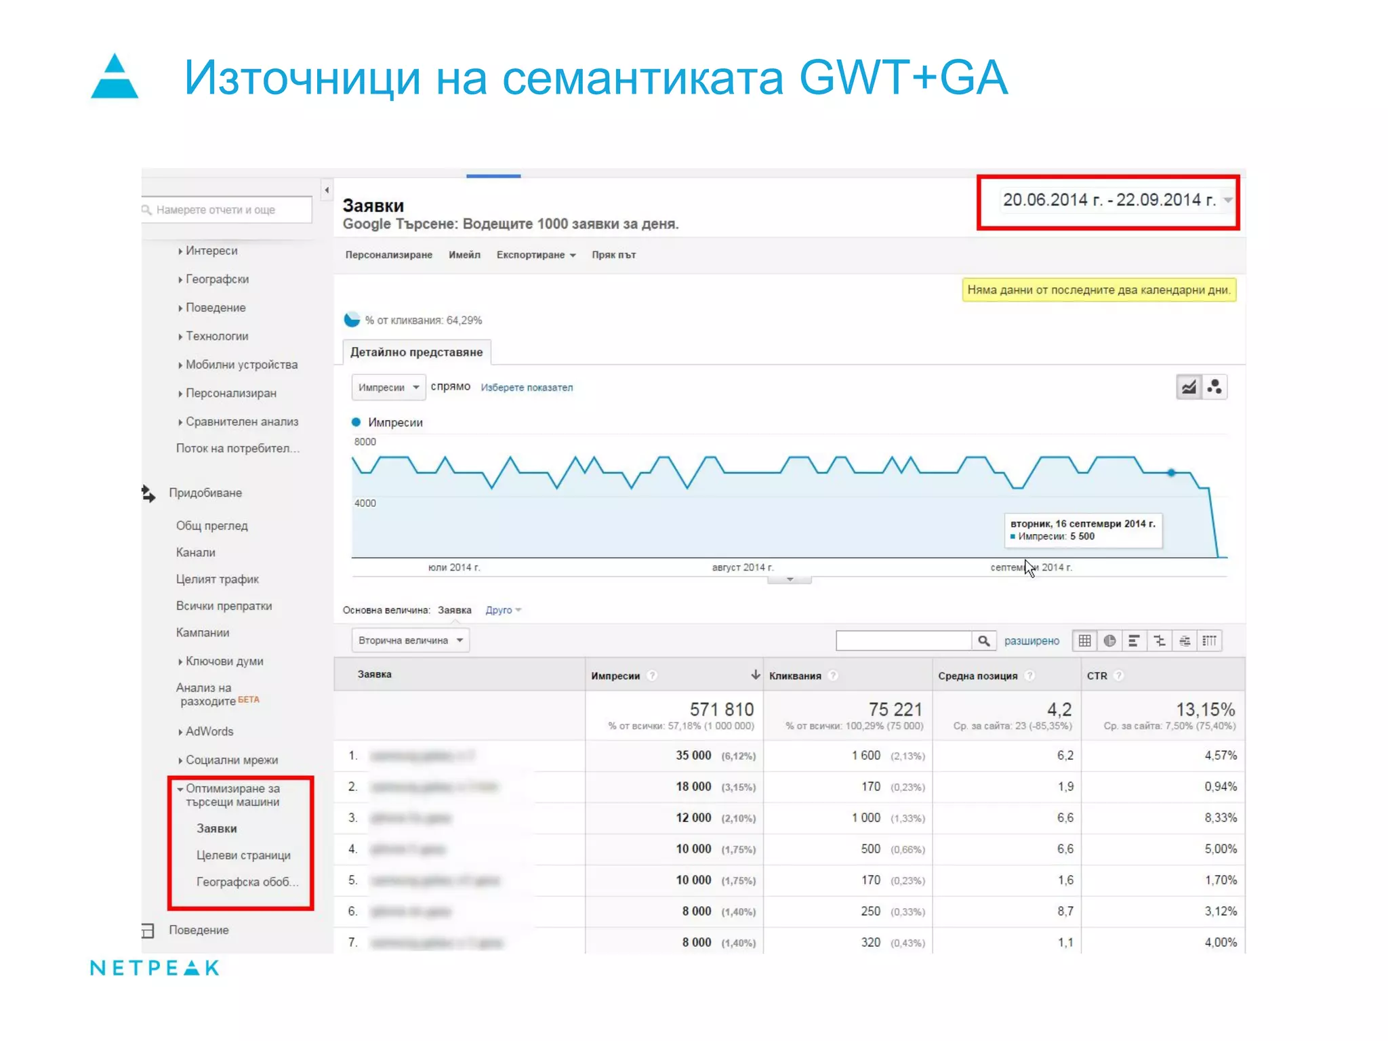Open Поток на потребител... report
The width and height of the screenshot is (1388, 1041).
[238, 449]
